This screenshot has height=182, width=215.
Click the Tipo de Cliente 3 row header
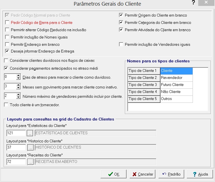[x=144, y=85]
